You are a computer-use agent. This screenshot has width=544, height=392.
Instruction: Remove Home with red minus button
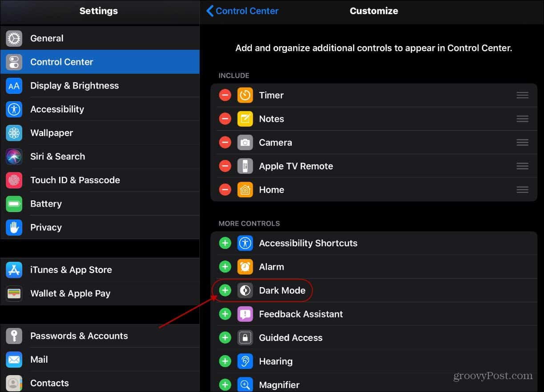tap(225, 189)
